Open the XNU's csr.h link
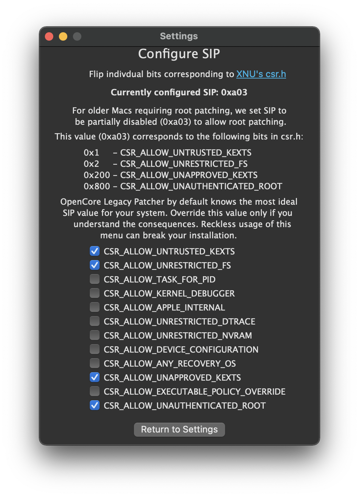 [x=261, y=74]
